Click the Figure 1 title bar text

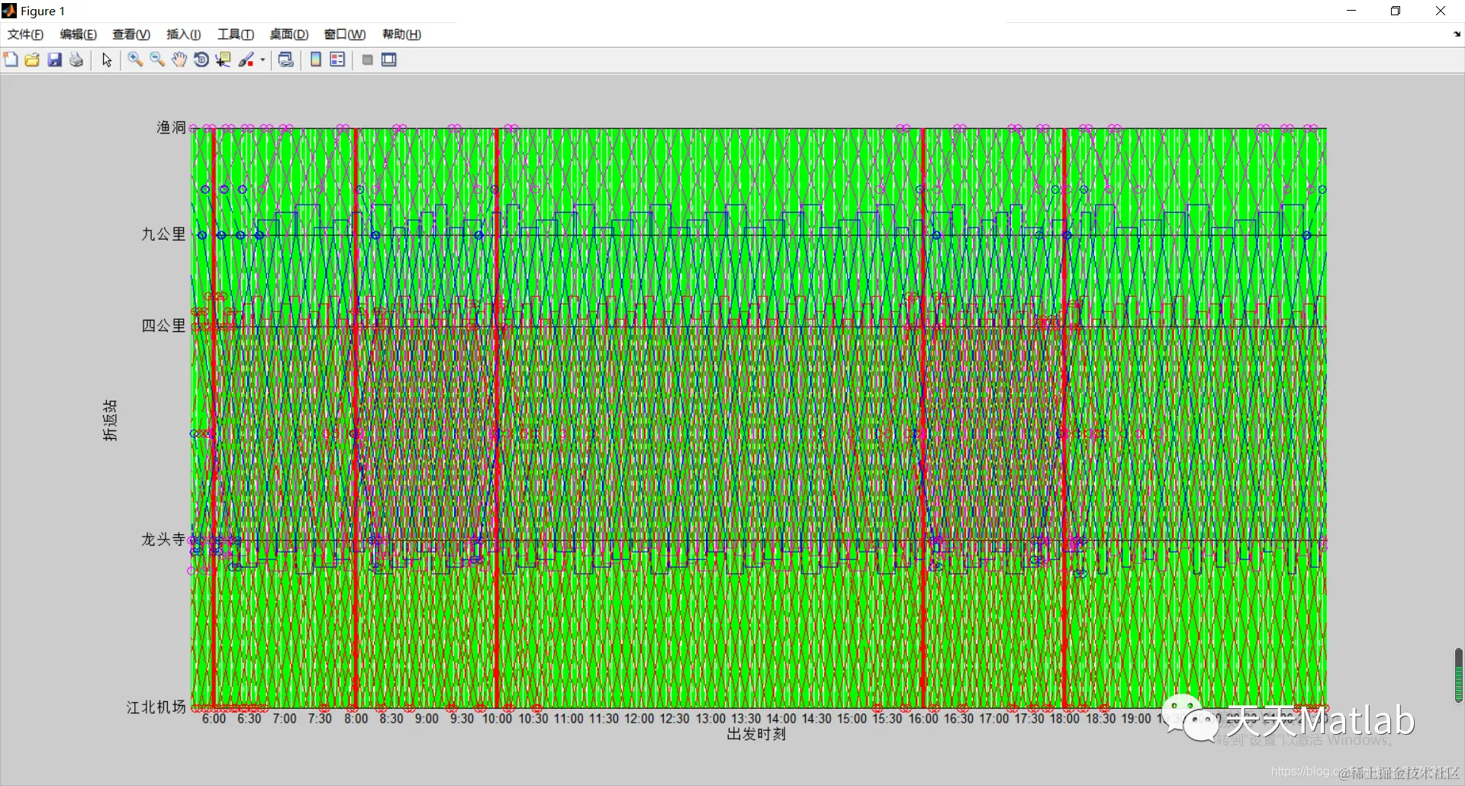click(43, 11)
